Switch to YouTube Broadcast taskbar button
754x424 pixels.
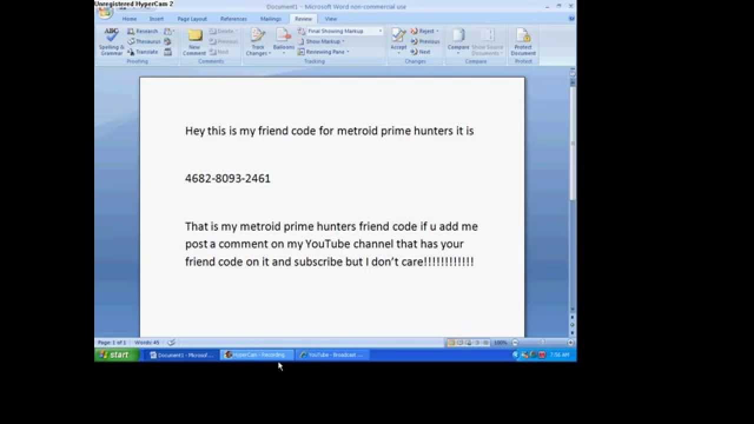click(332, 355)
